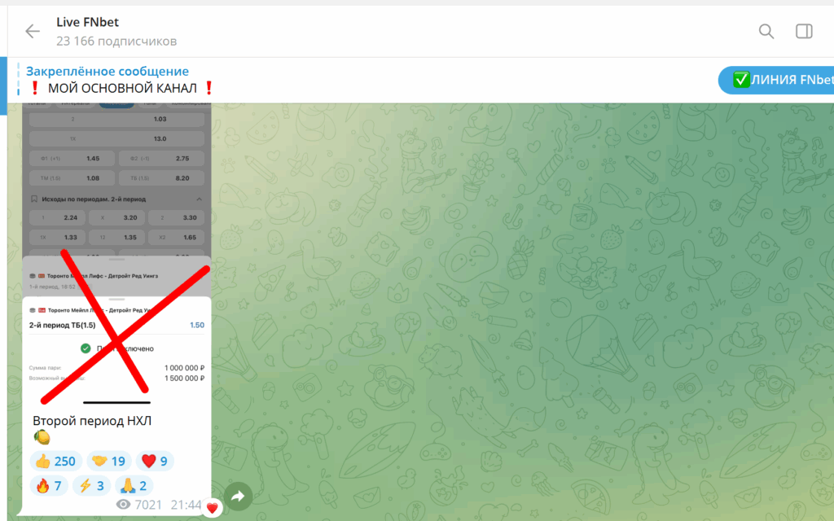The height and width of the screenshot is (521, 834).
Task: Click the eye views icon showing 7021
Action: (x=124, y=505)
